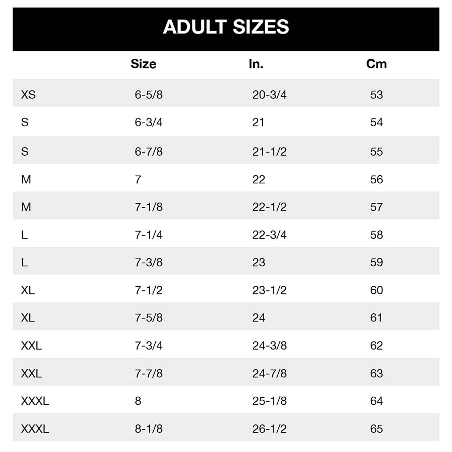The width and height of the screenshot is (452, 452).
Task: Click the size 8 value
Action: pyautogui.click(x=138, y=401)
